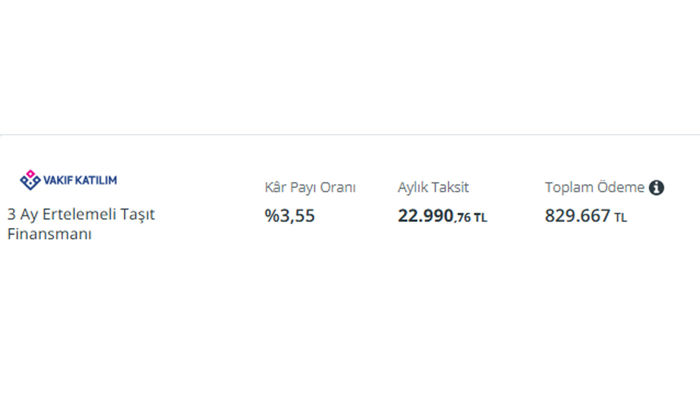Click the word "Finansmanı" on the second line
Image resolution: width=700 pixels, height=393 pixels.
click(49, 234)
